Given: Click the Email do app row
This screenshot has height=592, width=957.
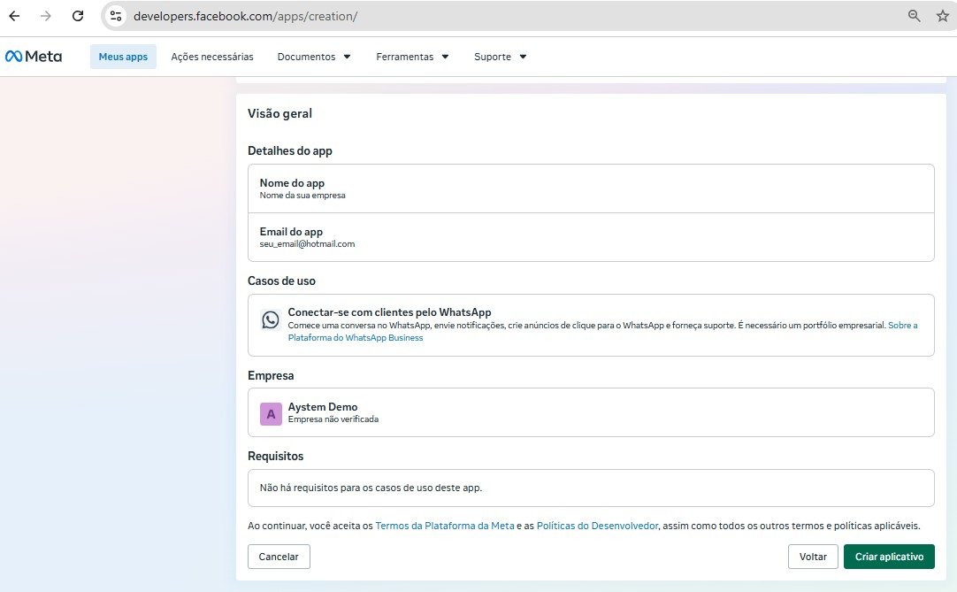Looking at the screenshot, I should 591,238.
